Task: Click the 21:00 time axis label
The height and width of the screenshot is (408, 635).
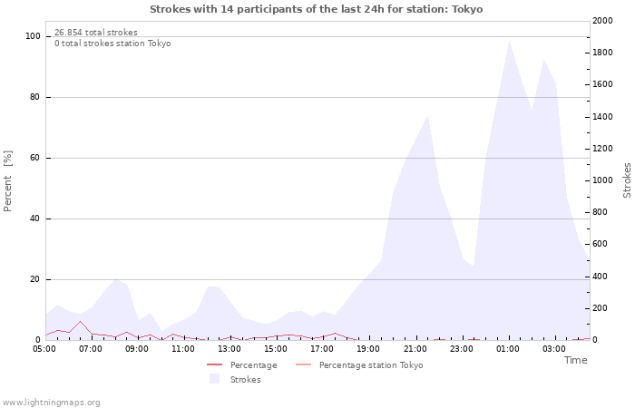Action: pyautogui.click(x=415, y=349)
